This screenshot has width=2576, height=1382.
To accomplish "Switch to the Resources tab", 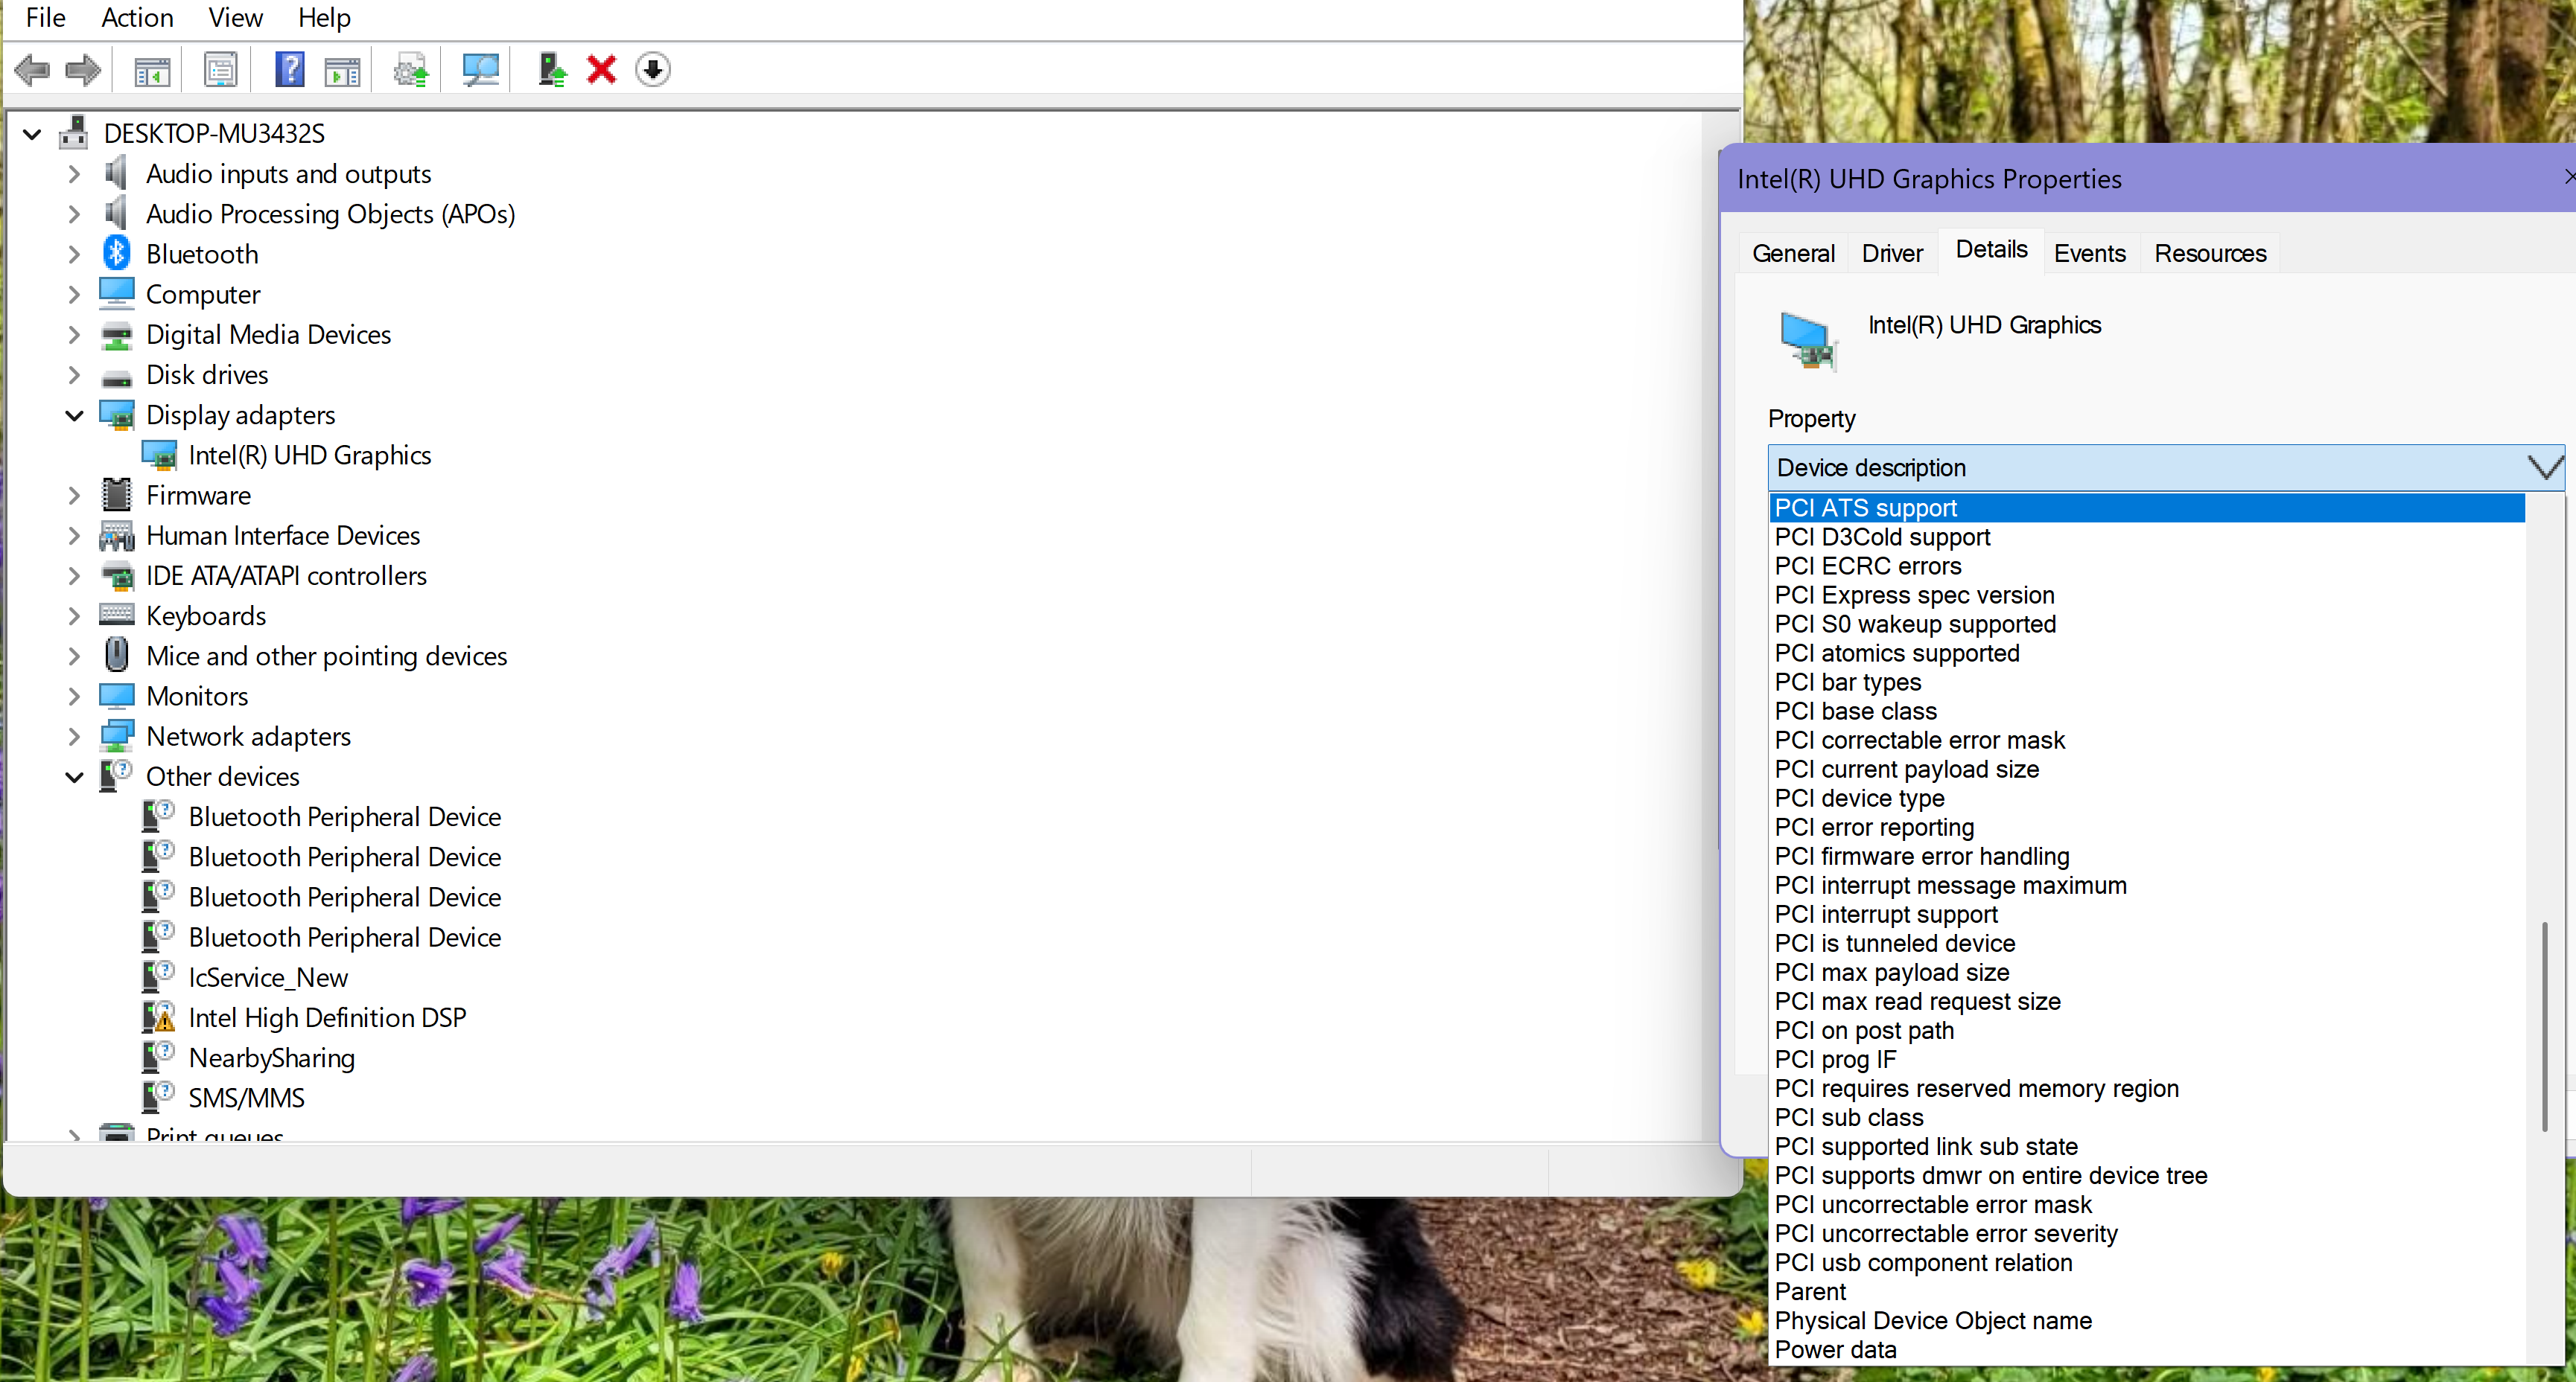I will coord(2210,253).
